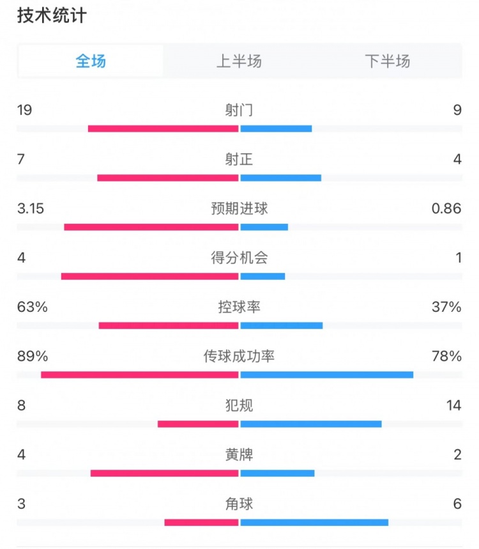This screenshot has width=479, height=549.
Task: Click the 传球成功率 stat label
Action: tap(239, 356)
